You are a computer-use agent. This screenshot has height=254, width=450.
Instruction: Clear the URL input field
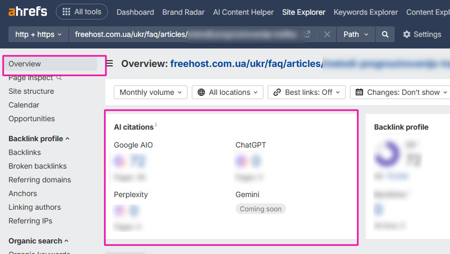pos(327,34)
